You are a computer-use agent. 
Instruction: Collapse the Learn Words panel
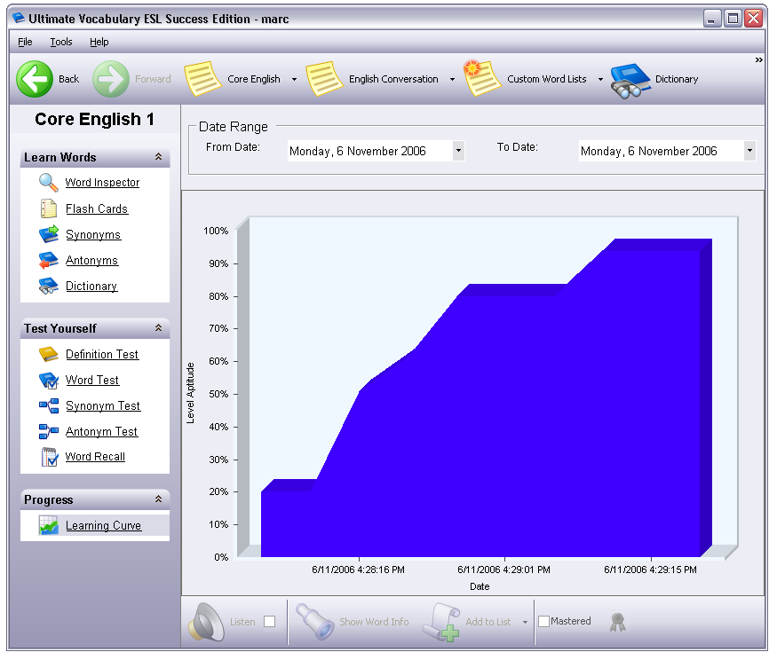159,156
